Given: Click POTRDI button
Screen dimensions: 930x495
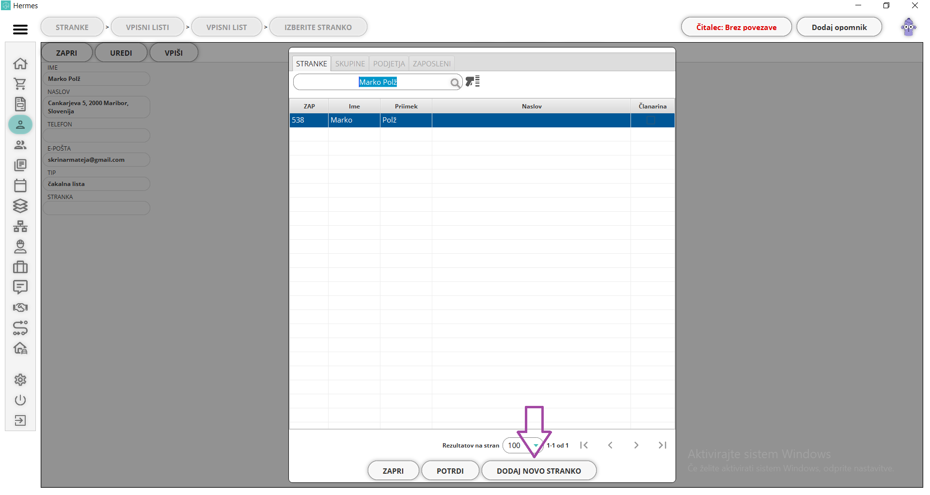Looking at the screenshot, I should 450,471.
